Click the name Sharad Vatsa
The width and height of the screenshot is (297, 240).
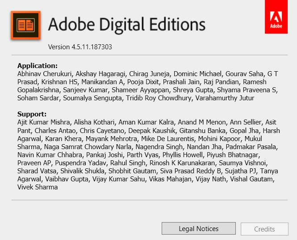(37, 171)
